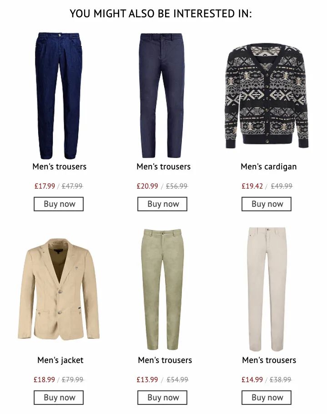View the patterned cardigan photo
The image size is (327, 414).
(x=267, y=97)
